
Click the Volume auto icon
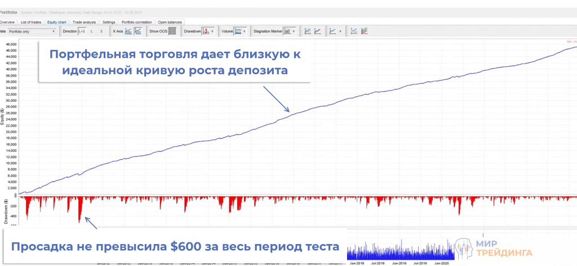(x=238, y=31)
